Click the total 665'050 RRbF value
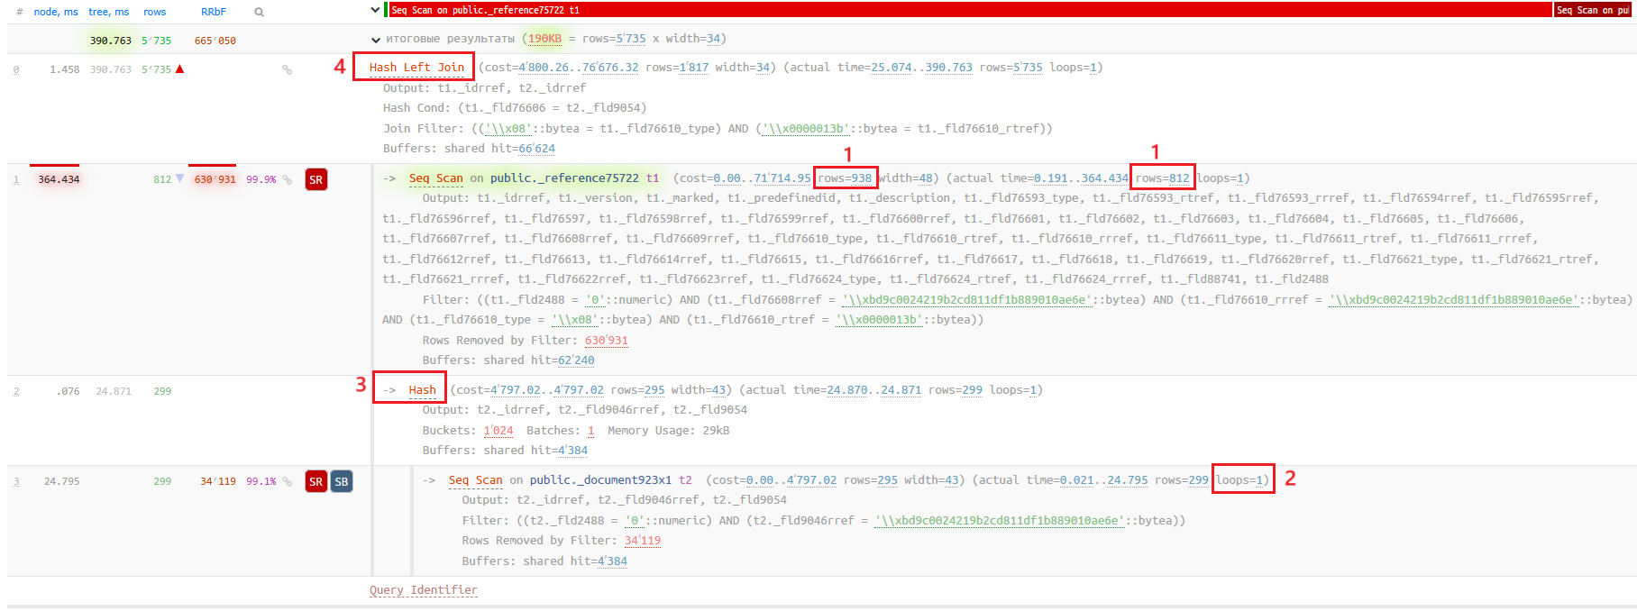Screen dimensions: 1637x611 (x=215, y=41)
